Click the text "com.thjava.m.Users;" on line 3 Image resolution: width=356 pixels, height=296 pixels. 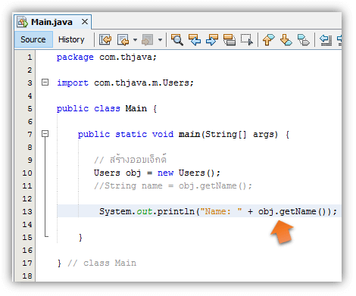click(x=144, y=83)
